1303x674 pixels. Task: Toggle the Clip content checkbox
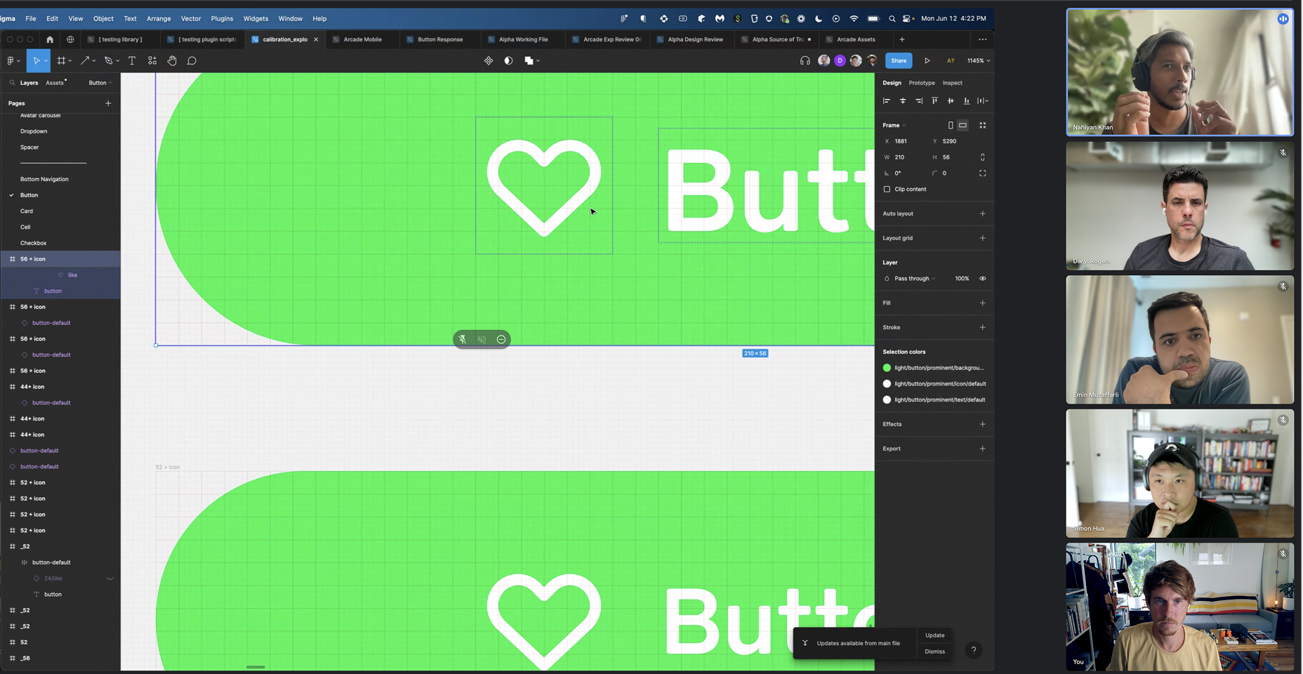click(887, 190)
